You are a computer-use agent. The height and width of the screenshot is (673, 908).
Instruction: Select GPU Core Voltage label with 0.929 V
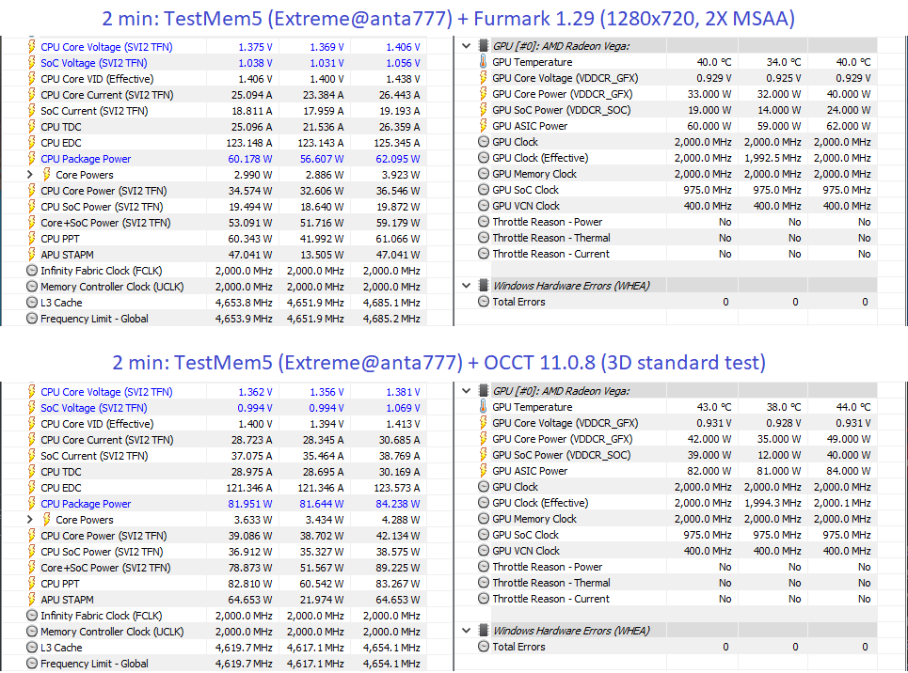tap(566, 77)
